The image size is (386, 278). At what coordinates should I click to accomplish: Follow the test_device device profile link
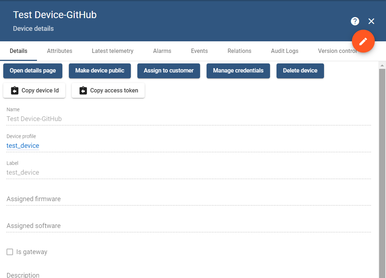click(22, 146)
